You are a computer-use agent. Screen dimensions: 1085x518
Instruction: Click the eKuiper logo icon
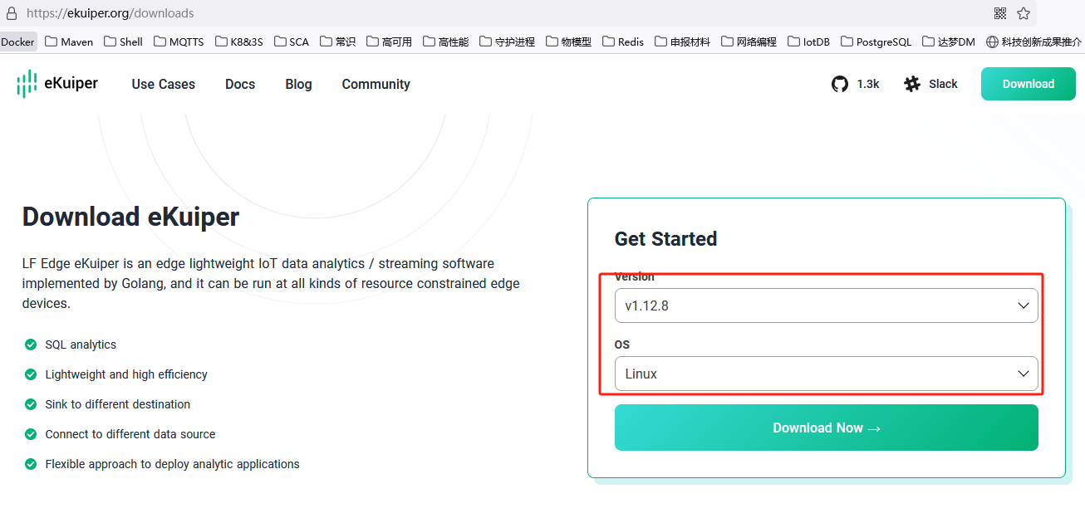pos(26,84)
